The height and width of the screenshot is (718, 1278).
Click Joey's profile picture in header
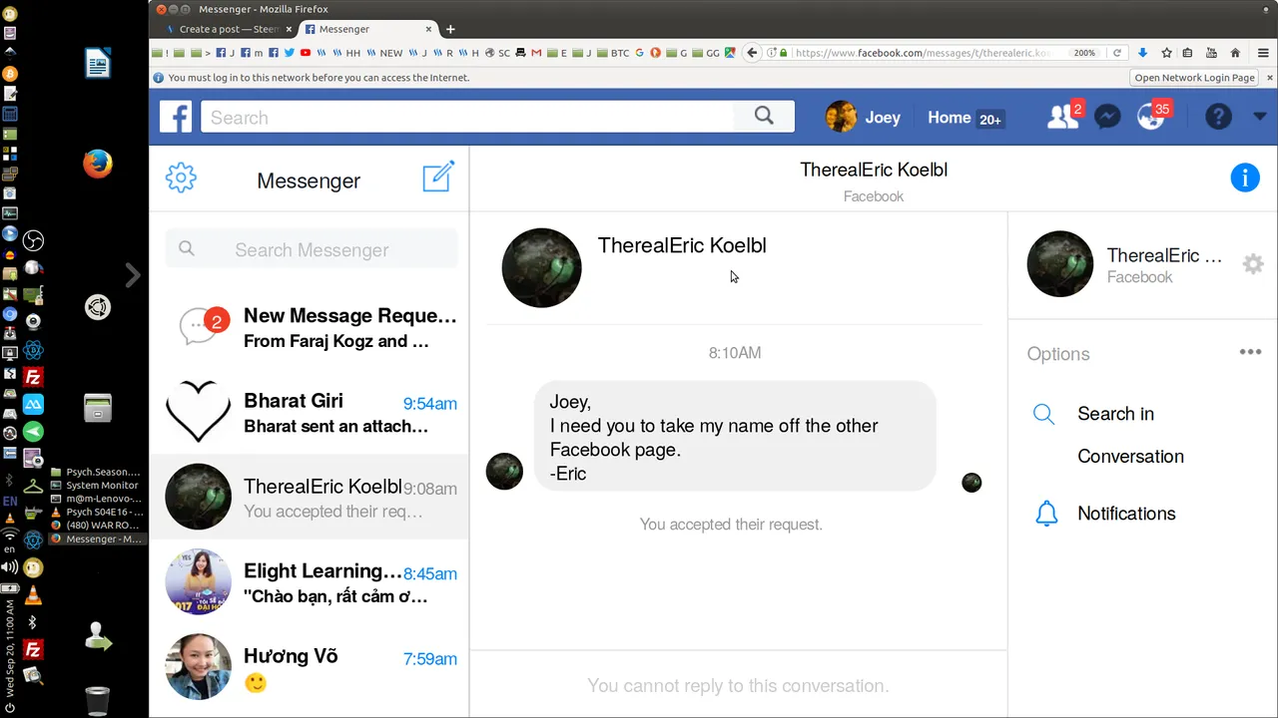tap(841, 117)
